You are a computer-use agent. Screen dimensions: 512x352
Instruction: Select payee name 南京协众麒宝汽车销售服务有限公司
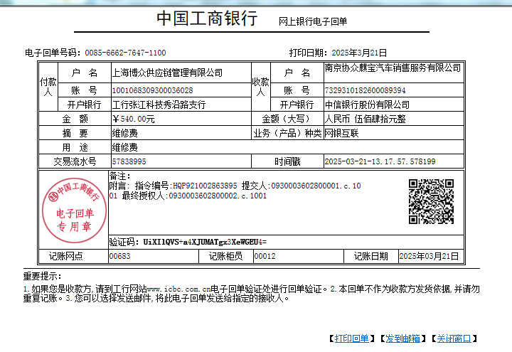pos(393,68)
